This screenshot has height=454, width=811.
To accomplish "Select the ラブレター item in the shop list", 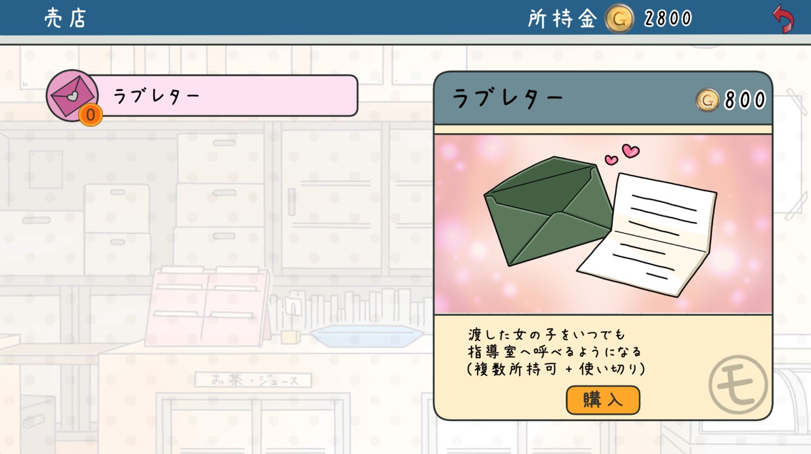I will (x=203, y=96).
